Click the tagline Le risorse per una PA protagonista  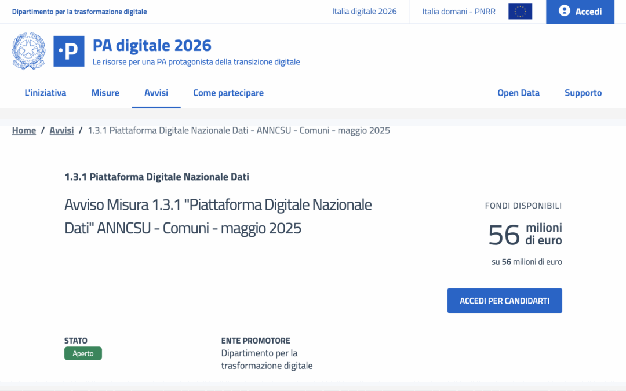click(x=196, y=62)
